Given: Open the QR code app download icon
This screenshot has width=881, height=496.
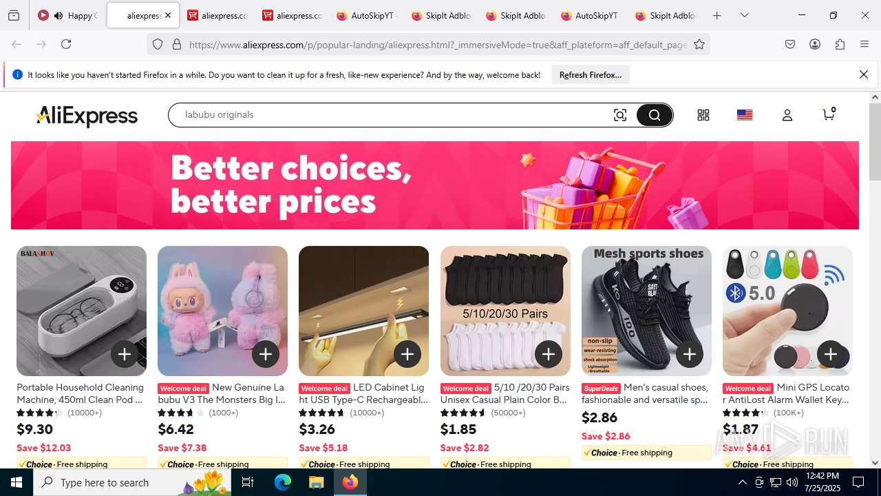Looking at the screenshot, I should click(703, 115).
